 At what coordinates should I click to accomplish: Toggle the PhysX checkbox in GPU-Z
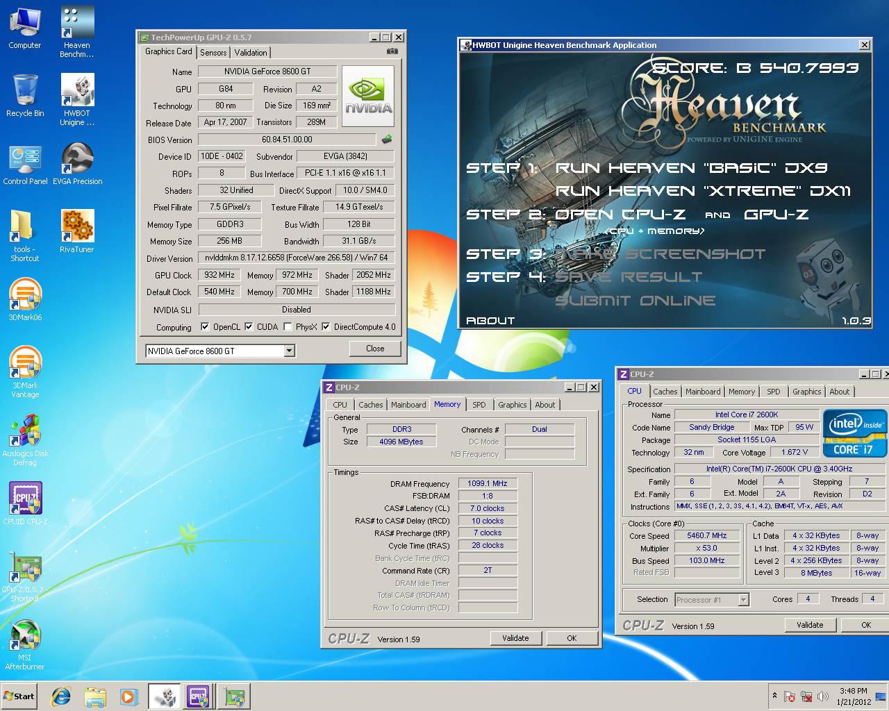coord(288,327)
